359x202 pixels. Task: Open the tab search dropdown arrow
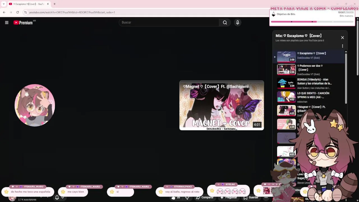4,4
